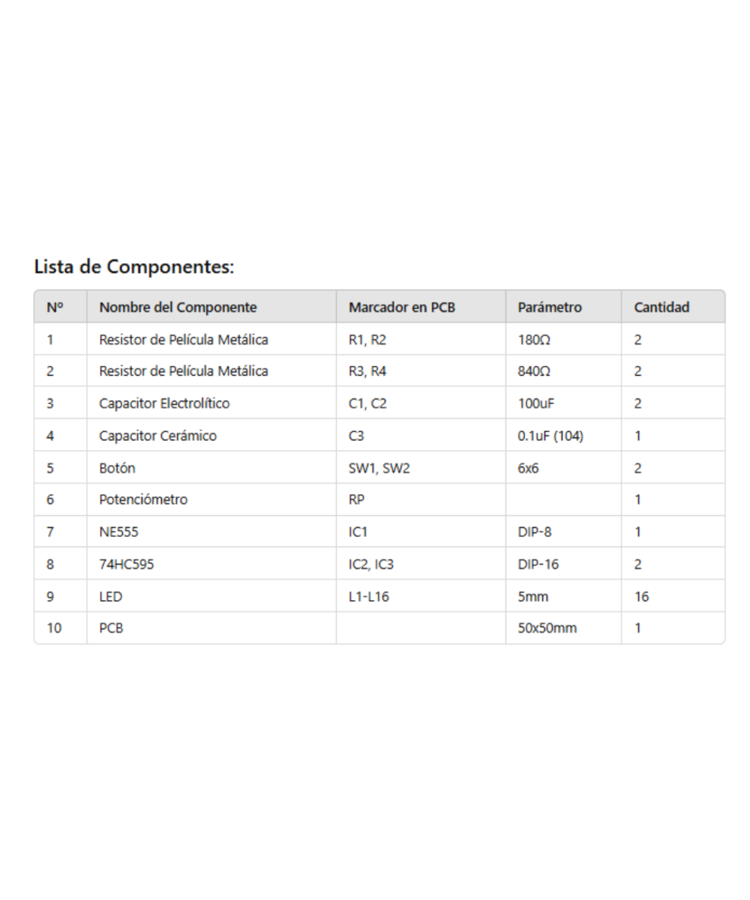The image size is (750, 900).
Task: Click the "Cantidad" column header
Action: (x=661, y=307)
